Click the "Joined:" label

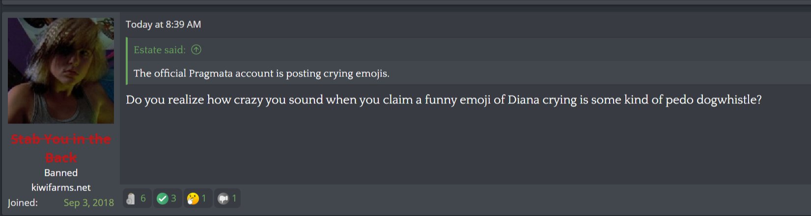(x=23, y=203)
